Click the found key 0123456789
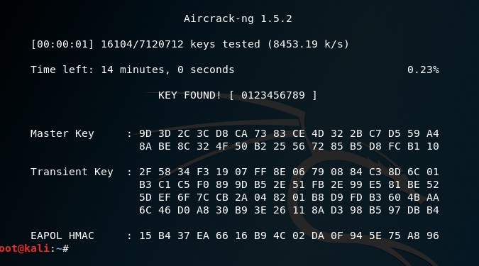 click(273, 95)
